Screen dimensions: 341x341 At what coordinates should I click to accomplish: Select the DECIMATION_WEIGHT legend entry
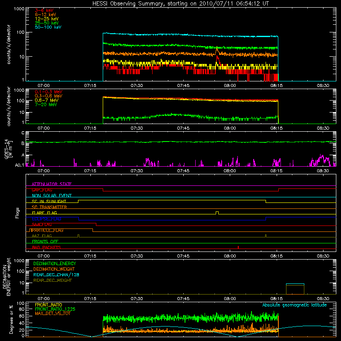pos(54,269)
